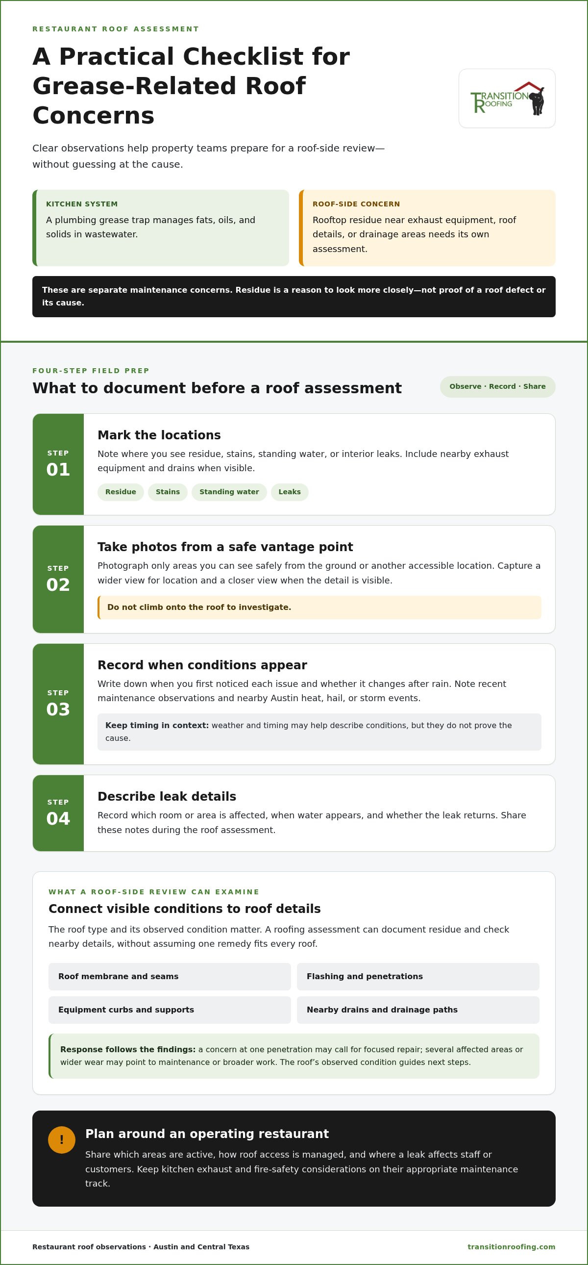Select the Equipment curbs and supports tile

point(170,1010)
